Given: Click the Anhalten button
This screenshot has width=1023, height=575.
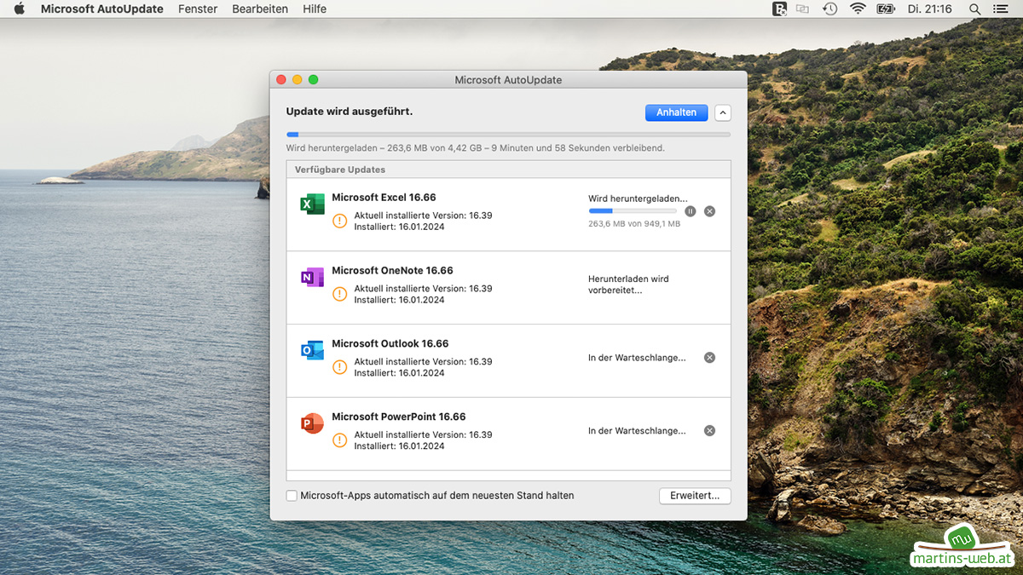Looking at the screenshot, I should pos(677,112).
